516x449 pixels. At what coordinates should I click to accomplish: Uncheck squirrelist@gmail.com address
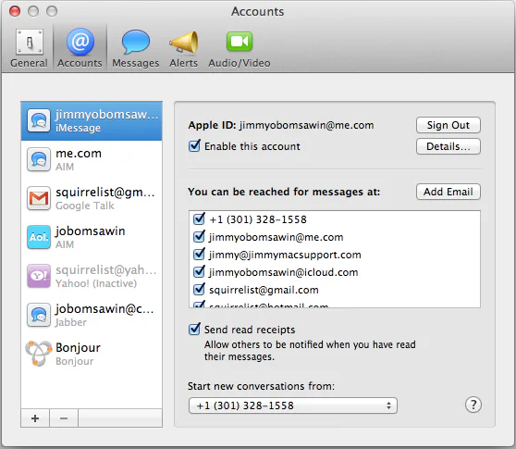click(199, 290)
